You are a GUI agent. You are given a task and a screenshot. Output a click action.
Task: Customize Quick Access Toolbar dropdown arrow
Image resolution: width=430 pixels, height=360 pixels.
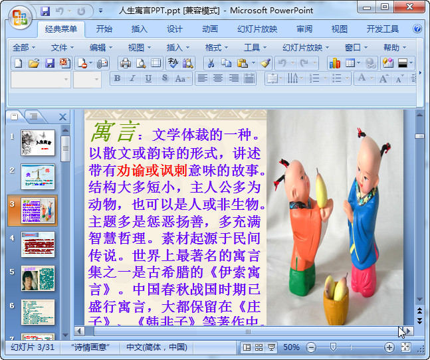click(100, 11)
